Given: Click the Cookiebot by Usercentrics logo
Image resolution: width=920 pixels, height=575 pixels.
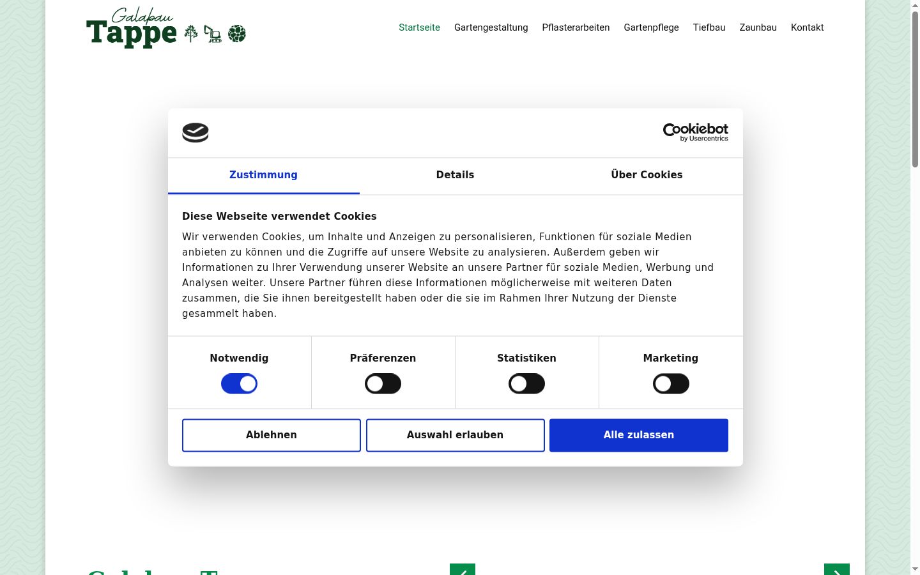Looking at the screenshot, I should 695,132.
